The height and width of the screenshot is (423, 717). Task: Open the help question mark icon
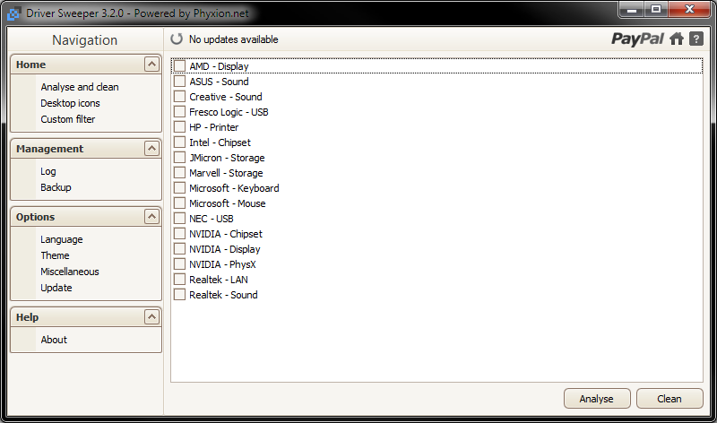[x=696, y=39]
